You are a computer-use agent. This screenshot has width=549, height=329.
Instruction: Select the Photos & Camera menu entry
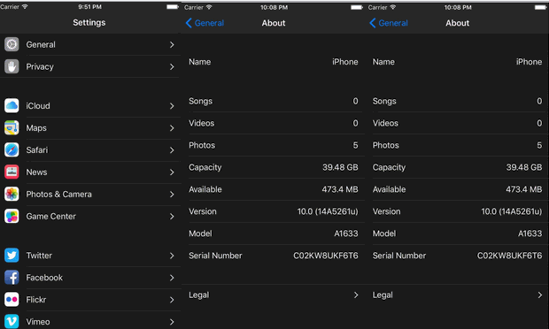90,194
